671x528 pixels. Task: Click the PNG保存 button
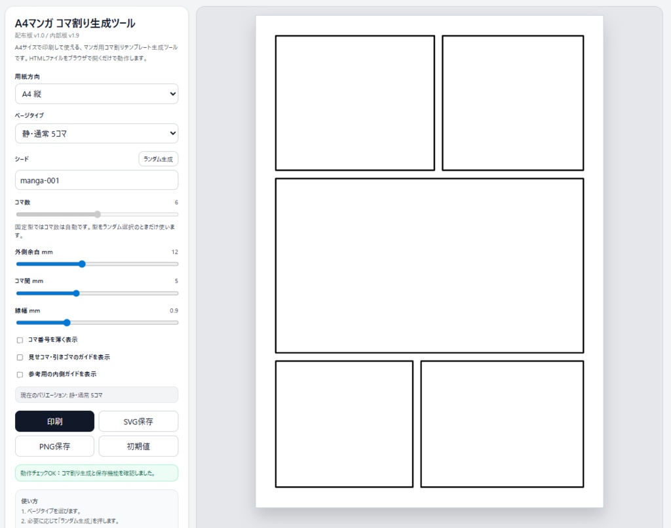point(55,446)
